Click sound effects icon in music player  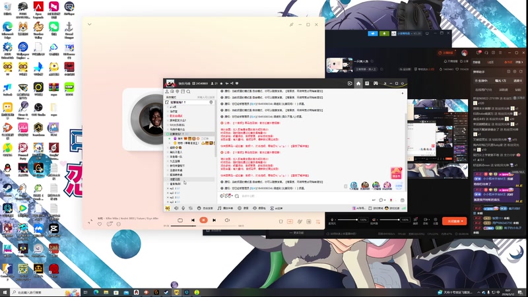point(300,221)
